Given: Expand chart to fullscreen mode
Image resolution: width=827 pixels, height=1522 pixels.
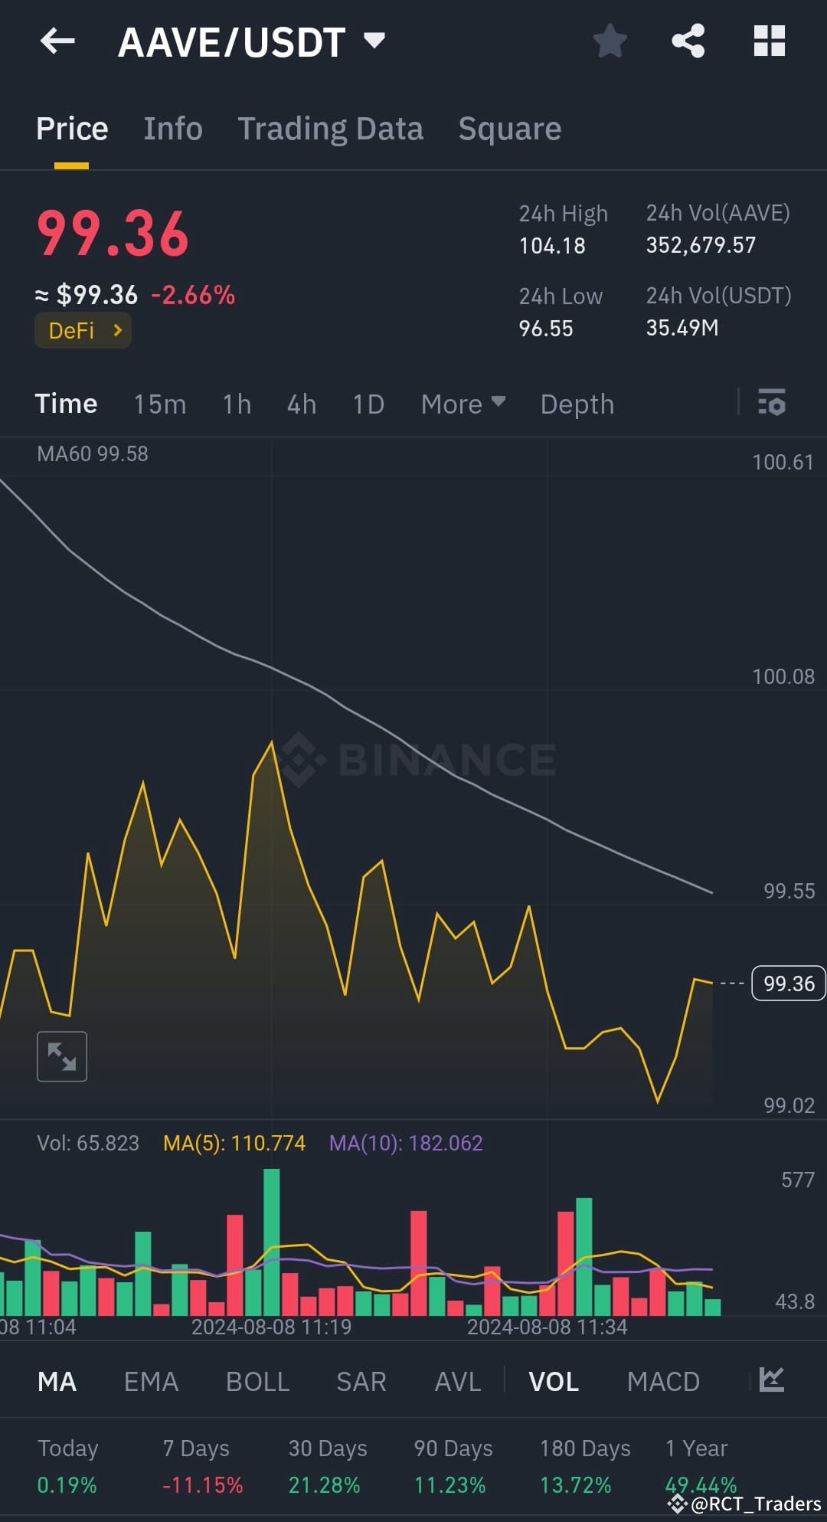Looking at the screenshot, I should [62, 1056].
